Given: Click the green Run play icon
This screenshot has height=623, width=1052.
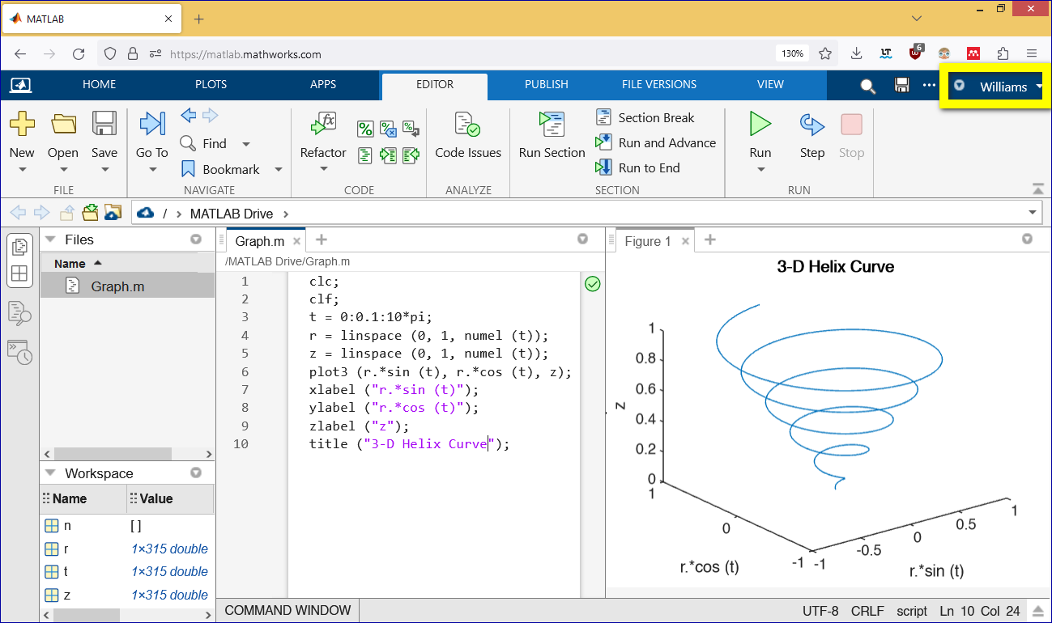Looking at the screenshot, I should pos(760,124).
